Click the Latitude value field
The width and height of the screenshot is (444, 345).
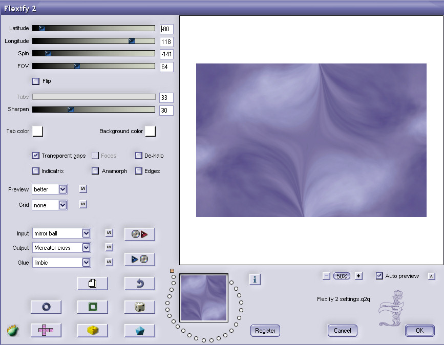coord(166,29)
